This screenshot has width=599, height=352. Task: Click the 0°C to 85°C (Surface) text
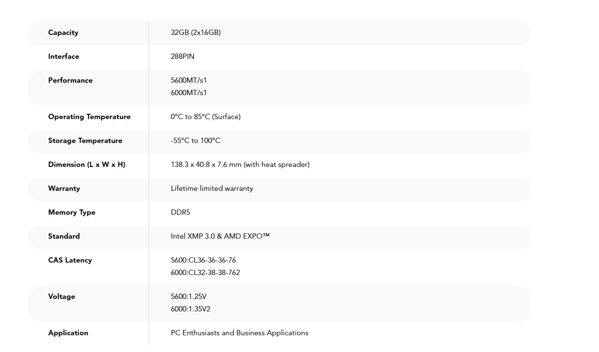[x=206, y=117]
